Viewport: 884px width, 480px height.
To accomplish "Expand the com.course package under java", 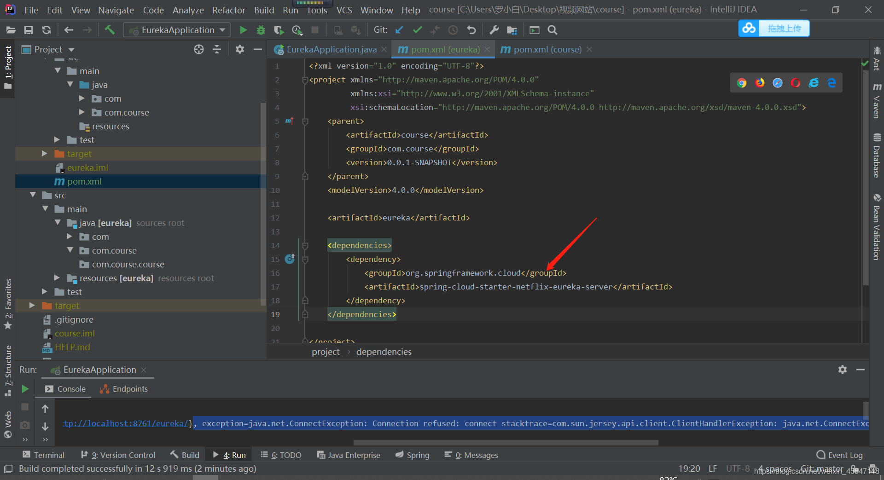I will [82, 112].
